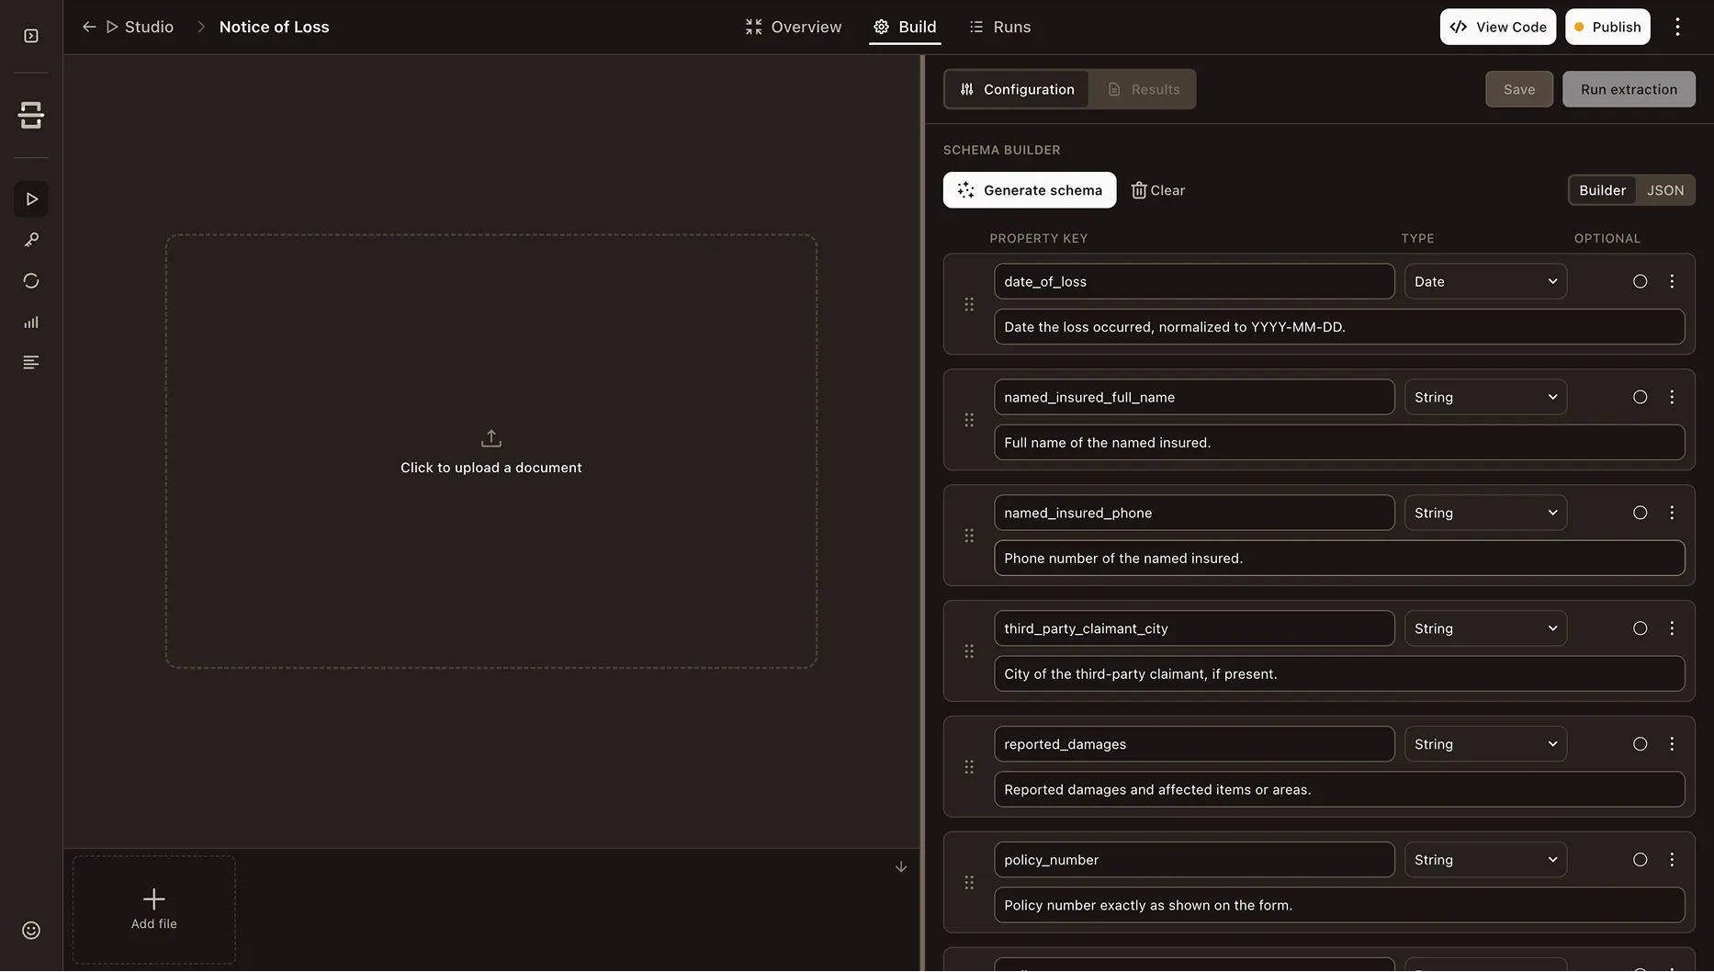Click drag handle for named_insured_phone
Screen dimensions: 1714x972
coord(969,536)
